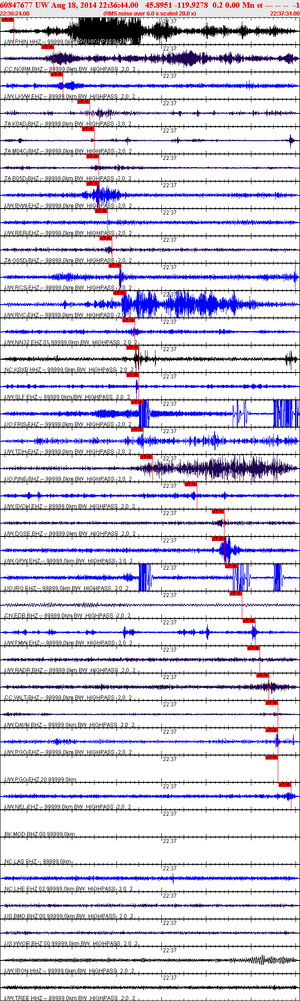Click the TA.G05D BHZ station label
This screenshot has width=300, height=1001.
click(68, 260)
